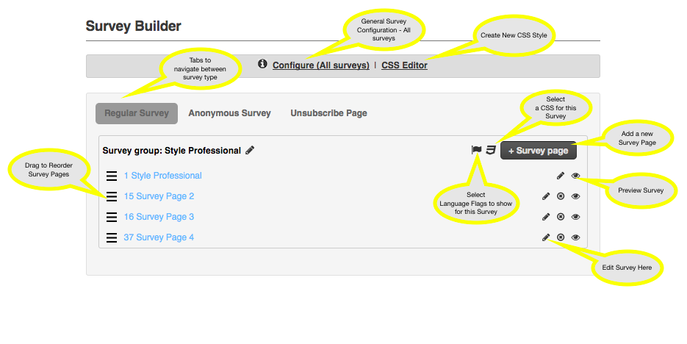Grab reorder handle for 16 Survey Page 3
This screenshot has width=687, height=344.
(x=112, y=217)
